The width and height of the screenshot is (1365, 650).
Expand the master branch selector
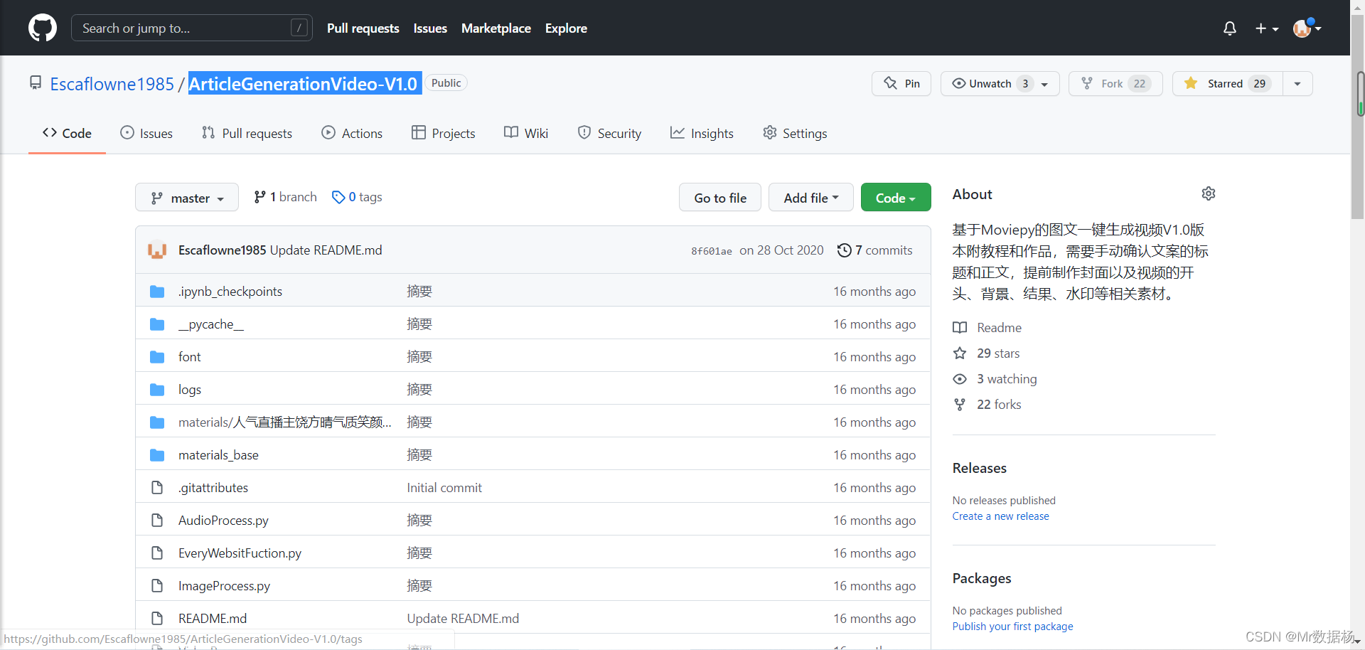pos(187,198)
